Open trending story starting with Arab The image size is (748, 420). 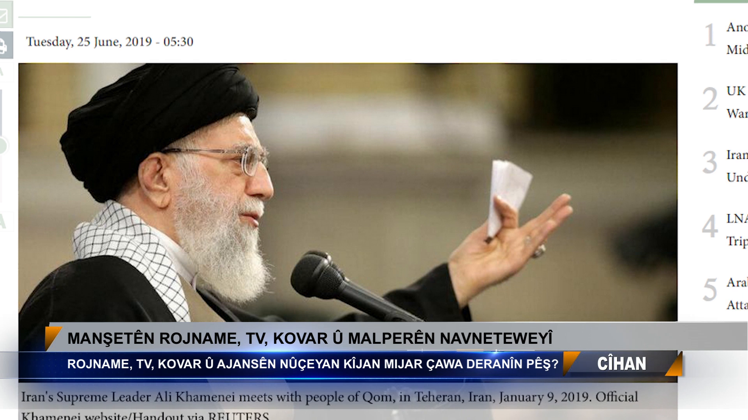click(x=737, y=294)
